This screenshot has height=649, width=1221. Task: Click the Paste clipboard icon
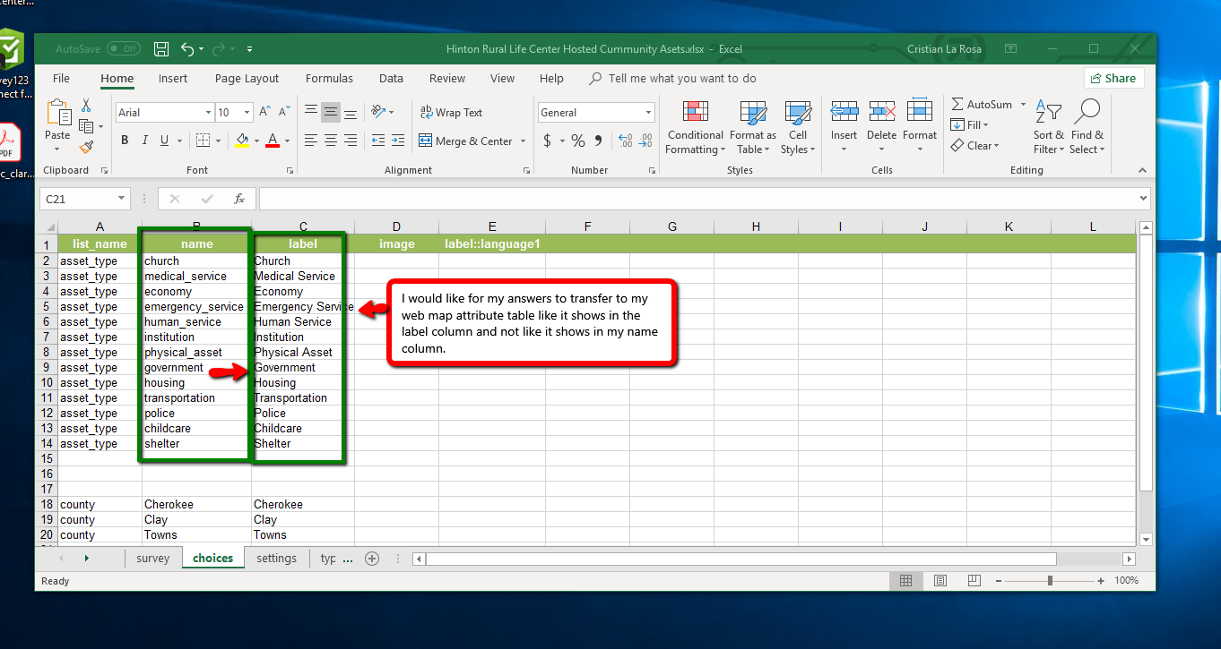coord(57,113)
